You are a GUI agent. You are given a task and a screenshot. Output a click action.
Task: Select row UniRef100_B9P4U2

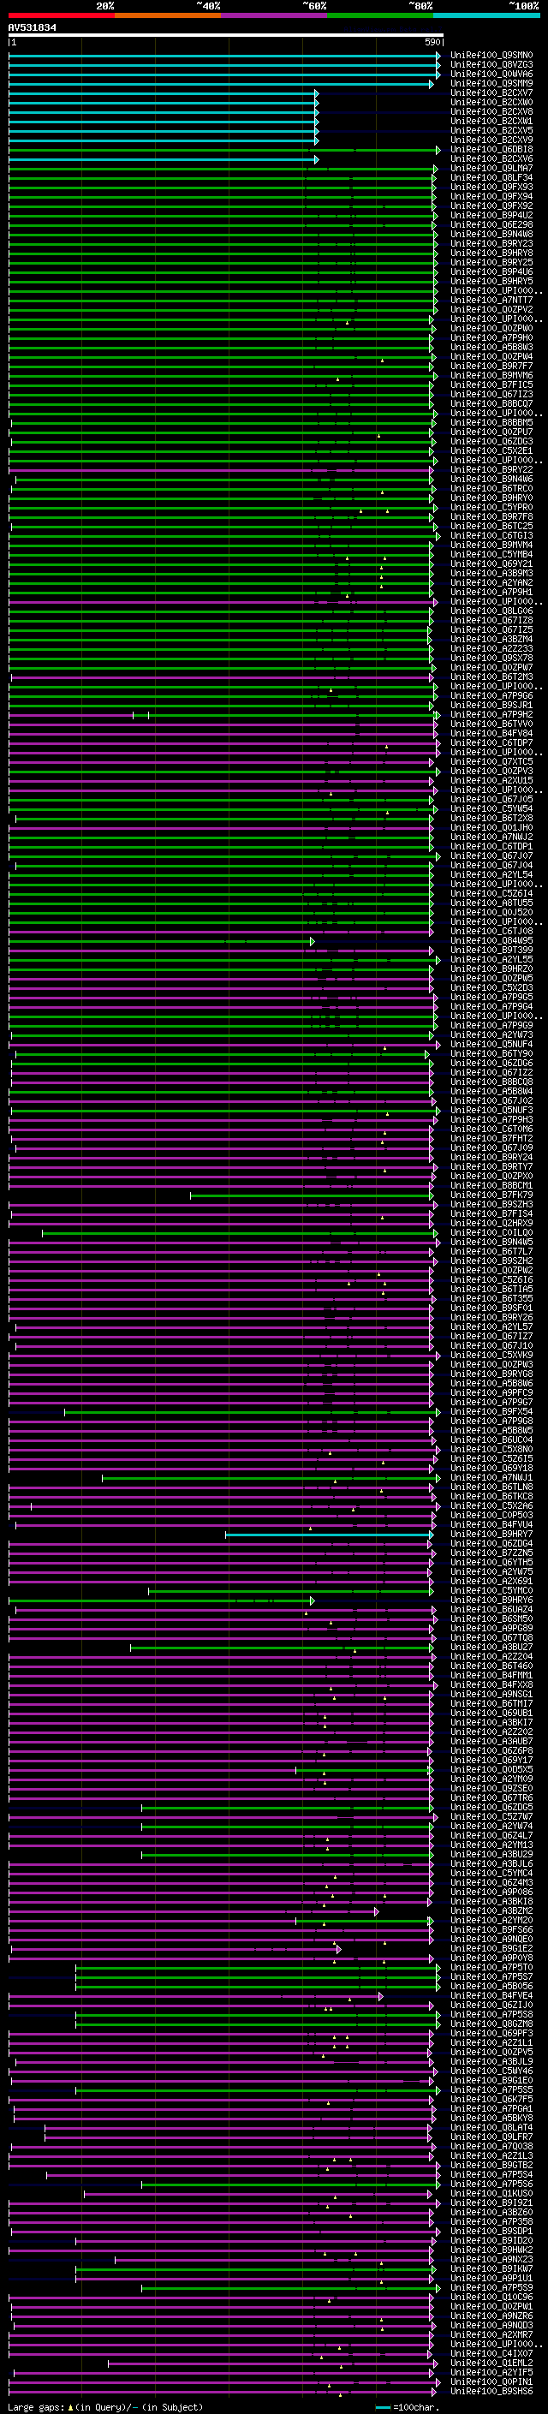click(x=491, y=215)
